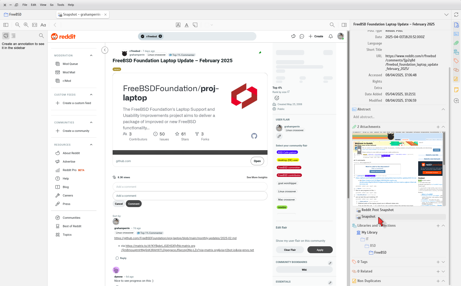Expand the Tags section
The height and width of the screenshot is (286, 461).
(x=443, y=262)
